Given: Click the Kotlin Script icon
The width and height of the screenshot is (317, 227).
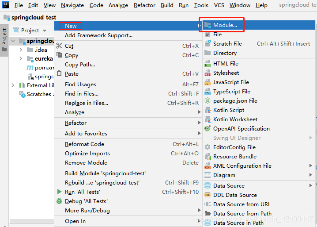Looking at the screenshot, I should (x=208, y=110).
